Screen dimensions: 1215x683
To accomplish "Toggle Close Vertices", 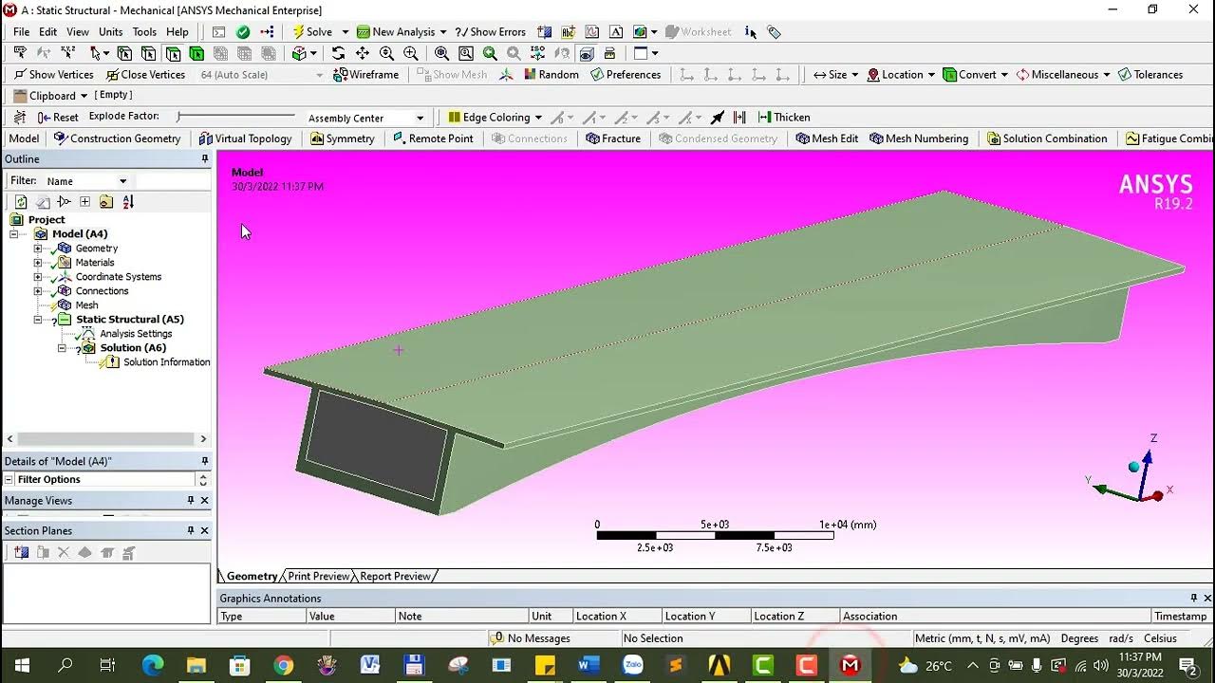I will 145,74.
